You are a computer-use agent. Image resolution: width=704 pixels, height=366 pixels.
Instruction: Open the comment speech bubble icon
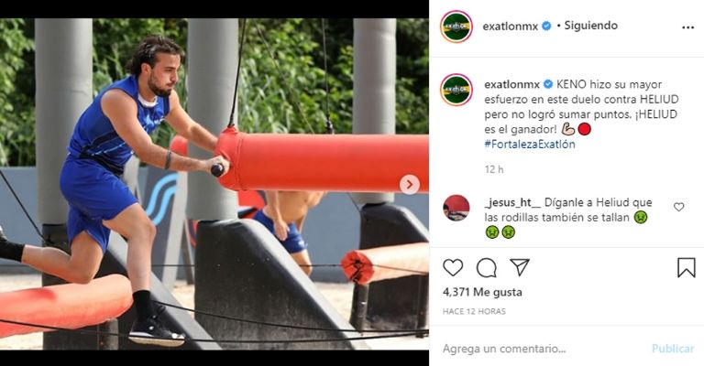[x=486, y=268]
